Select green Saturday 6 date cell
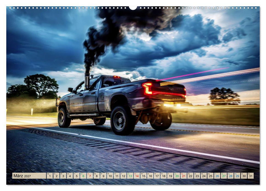 pos(83,176)
